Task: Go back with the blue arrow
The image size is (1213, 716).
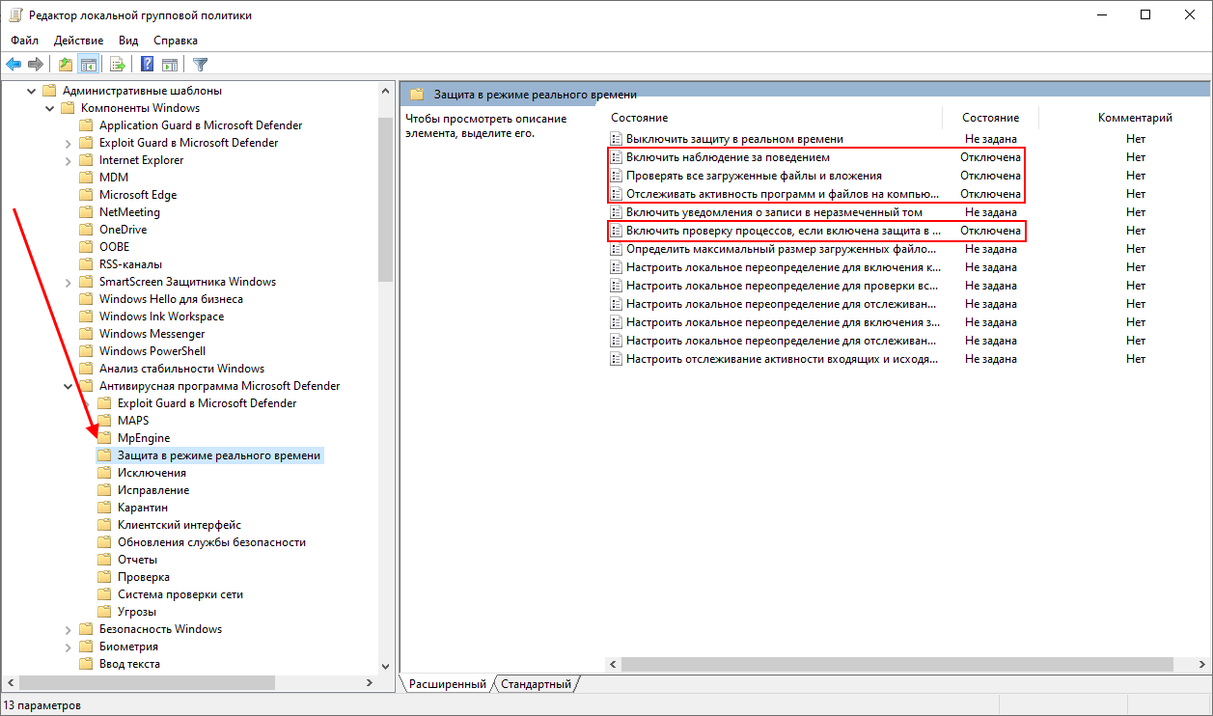Action: click(x=14, y=65)
